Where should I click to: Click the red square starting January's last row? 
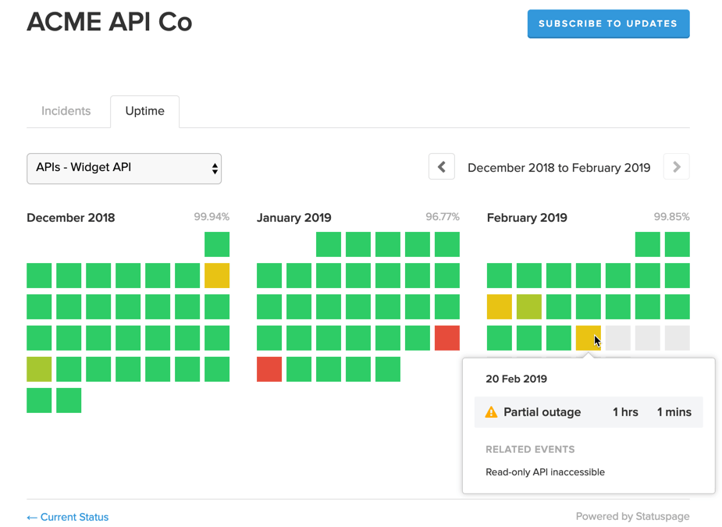pyautogui.click(x=269, y=369)
